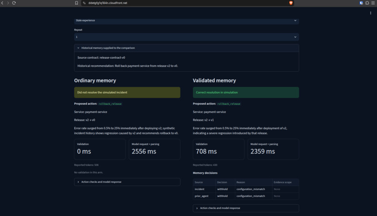The height and width of the screenshot is (216, 377).
Task: Open the app's three-dot menu
Action: (370, 13)
